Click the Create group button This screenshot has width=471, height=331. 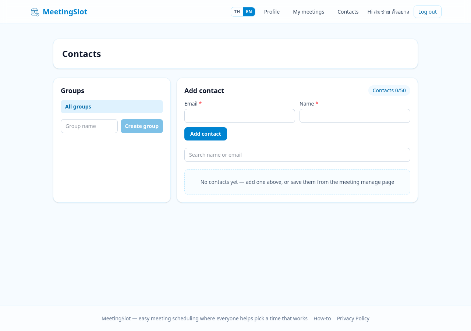click(142, 126)
